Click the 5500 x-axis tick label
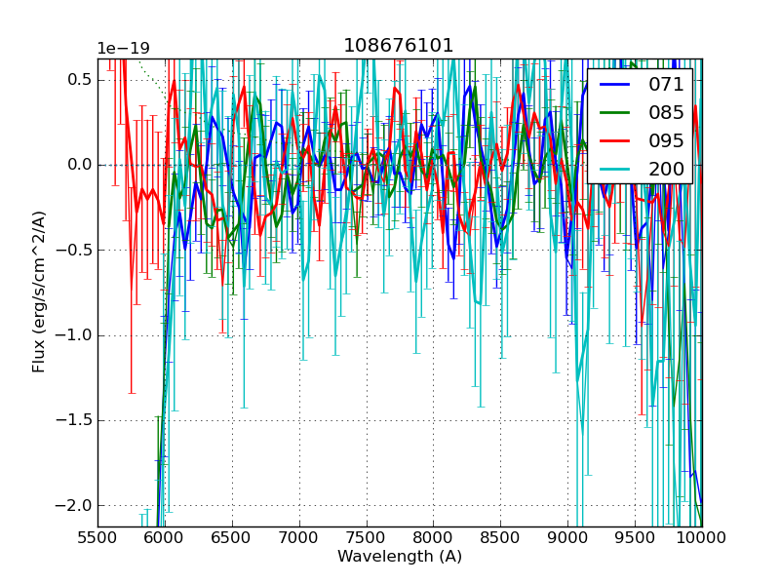 (x=97, y=537)
